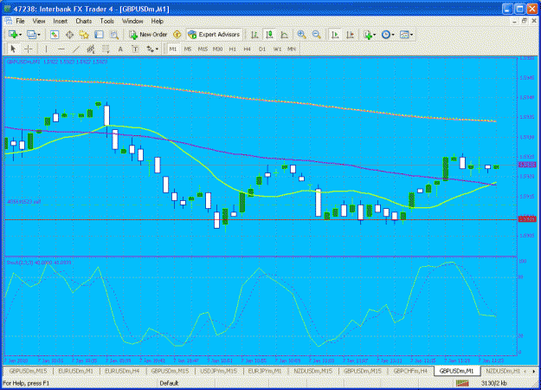The height and width of the screenshot is (390, 541).
Task: Switch to the EURUSDm,M1 chart tab
Action: tap(75, 371)
